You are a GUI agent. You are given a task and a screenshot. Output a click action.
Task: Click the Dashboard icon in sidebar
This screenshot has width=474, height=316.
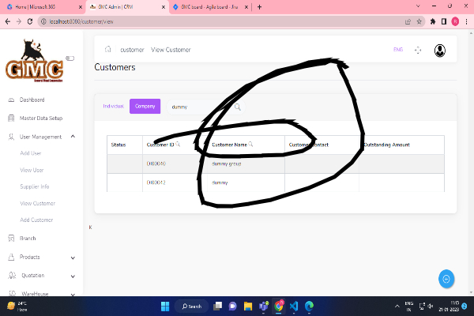point(11,100)
